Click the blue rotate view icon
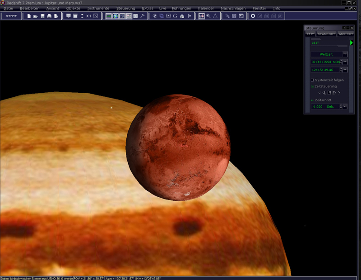Viewport: 361px width, 280px height. point(162,16)
